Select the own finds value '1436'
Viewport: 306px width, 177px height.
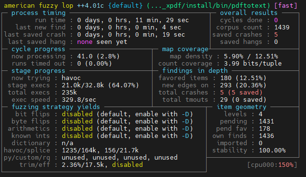tap(266, 136)
